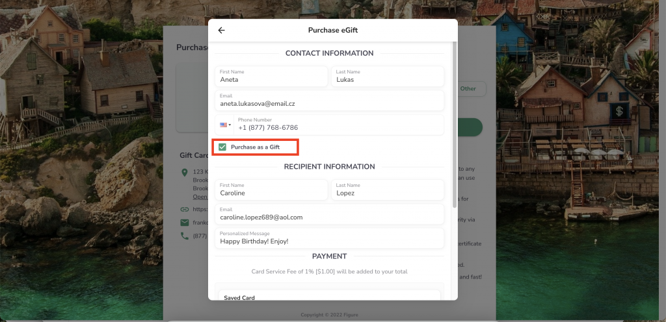Click the contact Last Name field with Lukas
This screenshot has height=322, width=666.
pos(388,76)
